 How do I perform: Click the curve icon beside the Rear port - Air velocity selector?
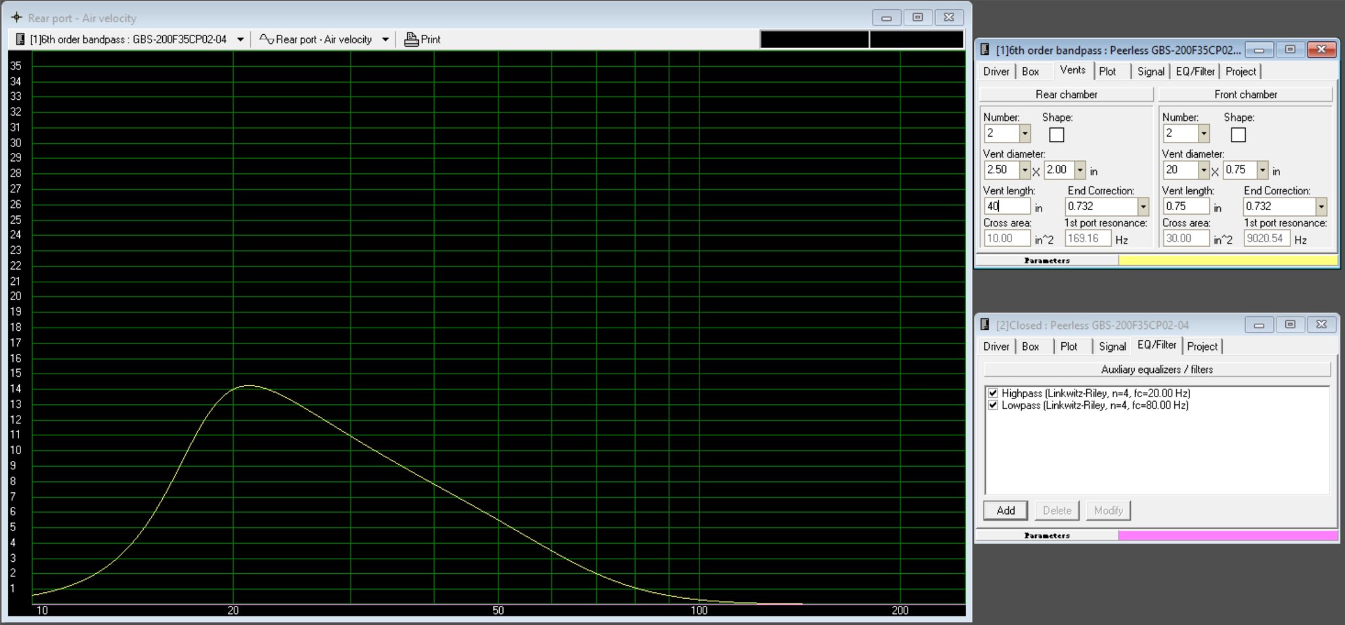pos(266,39)
